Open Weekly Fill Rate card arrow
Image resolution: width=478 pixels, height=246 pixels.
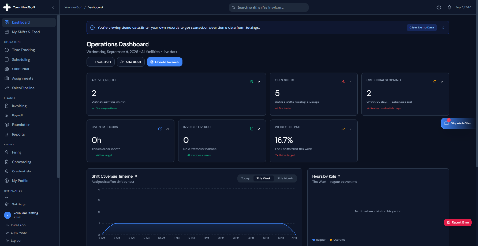pos(350,129)
